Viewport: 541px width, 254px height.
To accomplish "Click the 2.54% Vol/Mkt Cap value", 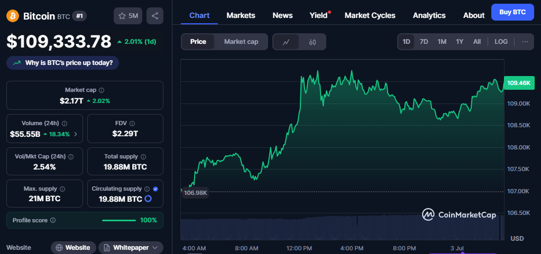I will (x=44, y=167).
